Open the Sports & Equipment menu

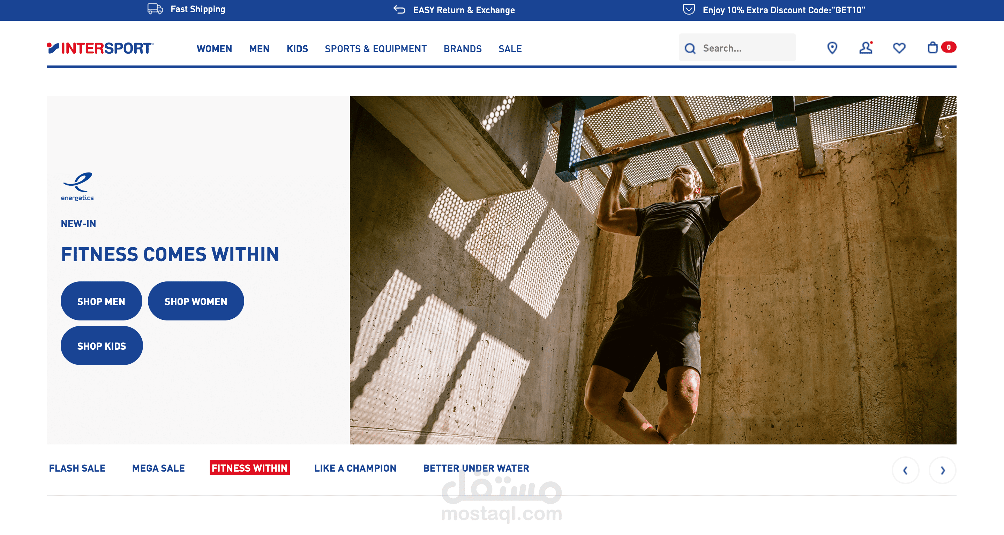click(376, 49)
